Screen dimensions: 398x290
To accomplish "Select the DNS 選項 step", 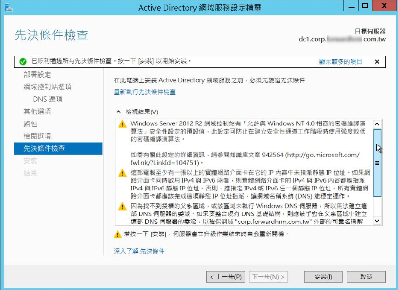I will [48, 99].
